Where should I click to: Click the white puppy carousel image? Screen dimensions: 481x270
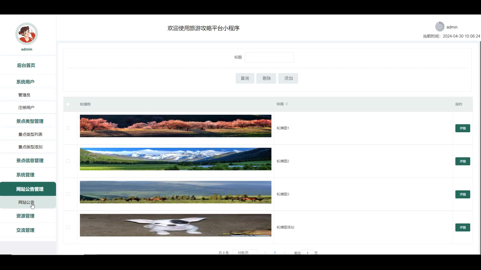(176, 225)
